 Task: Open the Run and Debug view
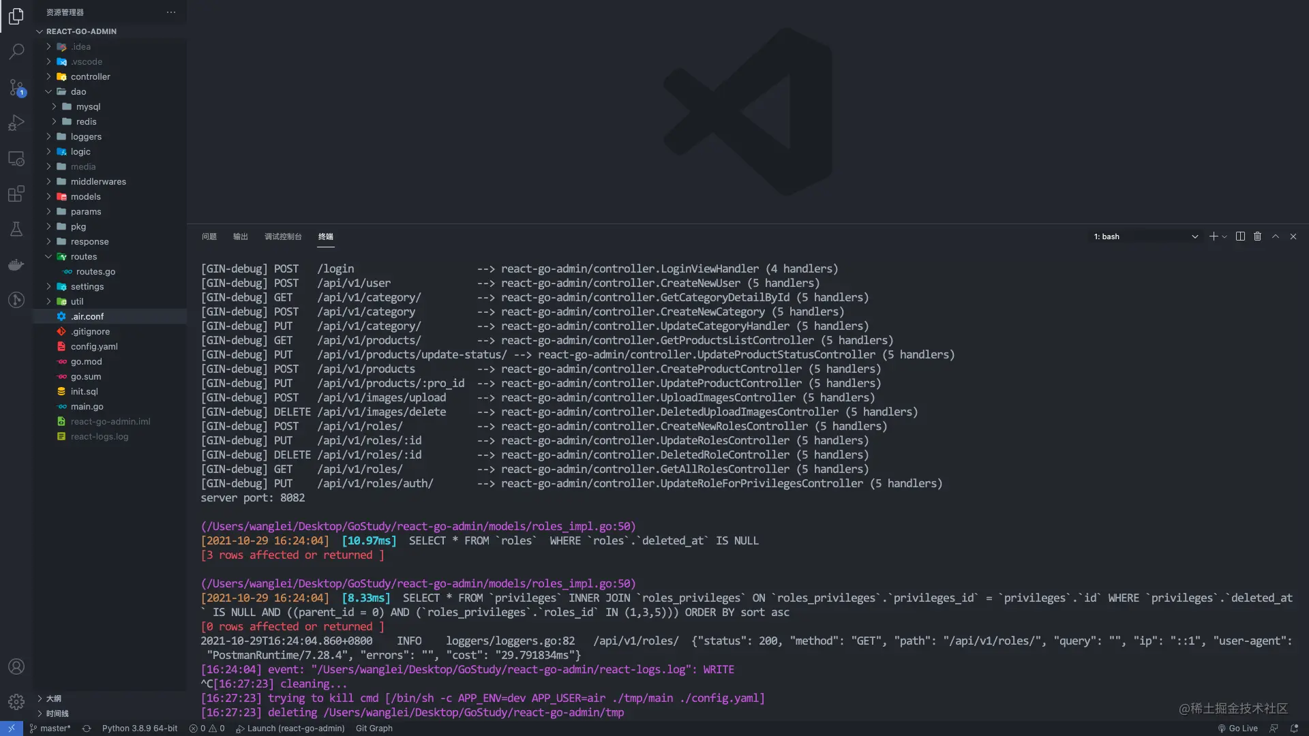[16, 123]
